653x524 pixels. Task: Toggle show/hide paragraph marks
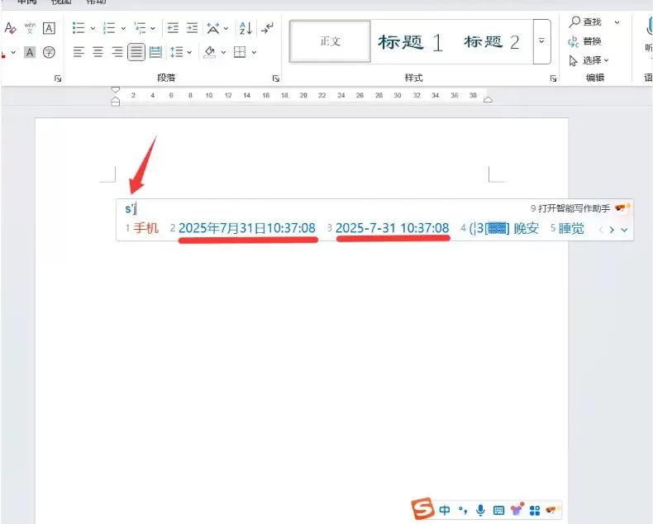[267, 28]
